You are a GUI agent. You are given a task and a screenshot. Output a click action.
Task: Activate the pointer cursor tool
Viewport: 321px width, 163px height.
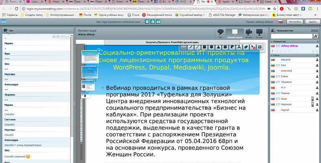coord(253,47)
